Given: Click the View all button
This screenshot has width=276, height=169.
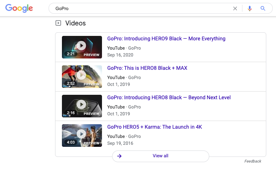Looking at the screenshot, I should [161, 156].
